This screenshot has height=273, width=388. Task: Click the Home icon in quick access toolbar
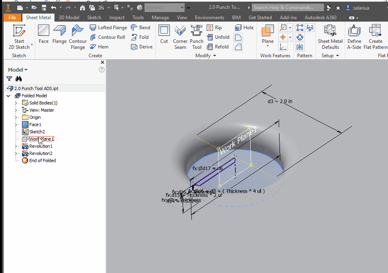(x=82, y=8)
